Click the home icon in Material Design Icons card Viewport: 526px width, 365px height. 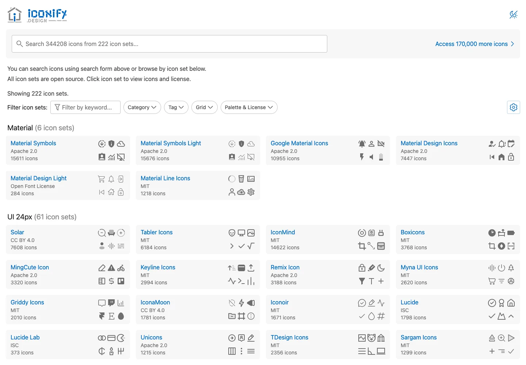click(502, 157)
